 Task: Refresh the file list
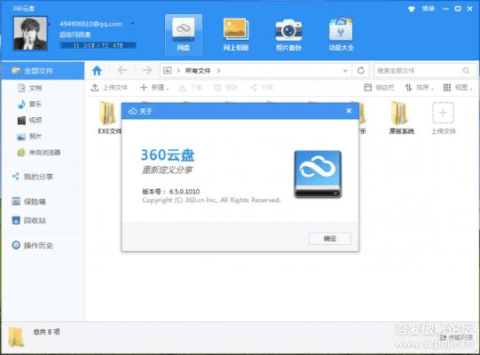pyautogui.click(x=361, y=71)
